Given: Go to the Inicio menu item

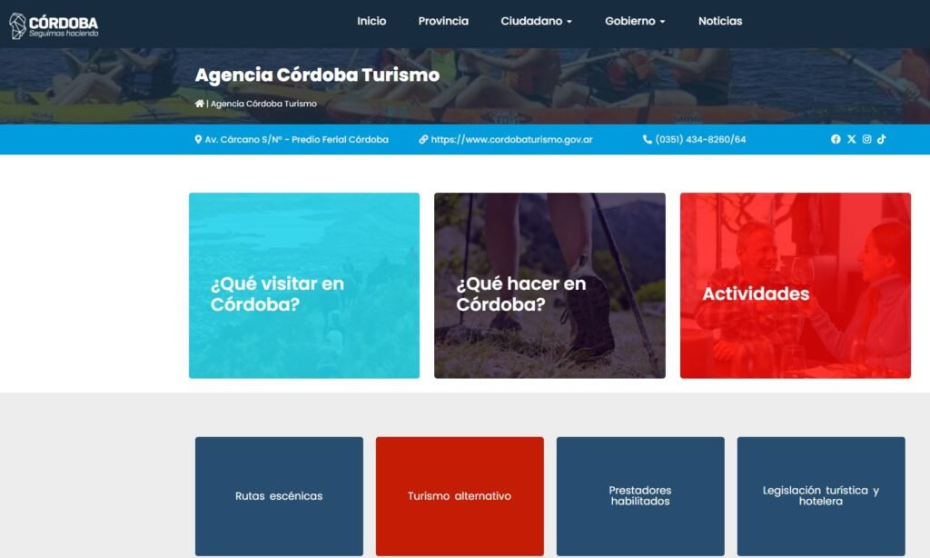Looking at the screenshot, I should [371, 22].
